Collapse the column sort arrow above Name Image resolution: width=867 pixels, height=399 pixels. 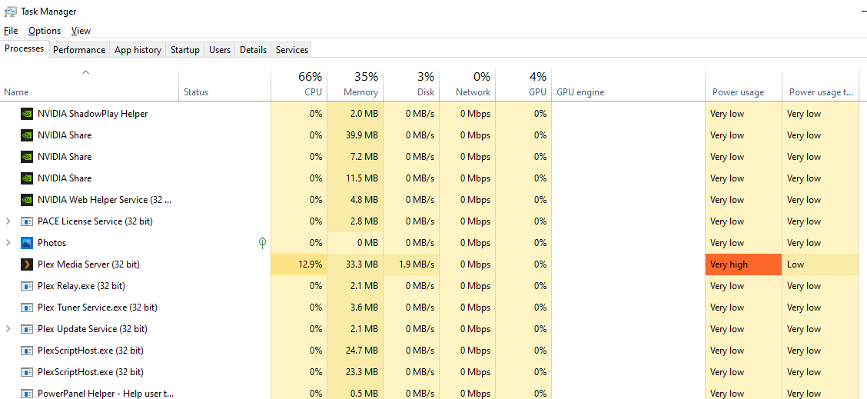pyautogui.click(x=86, y=73)
